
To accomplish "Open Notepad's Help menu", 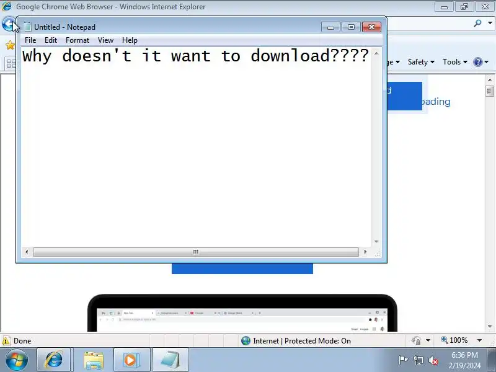I will coord(130,40).
